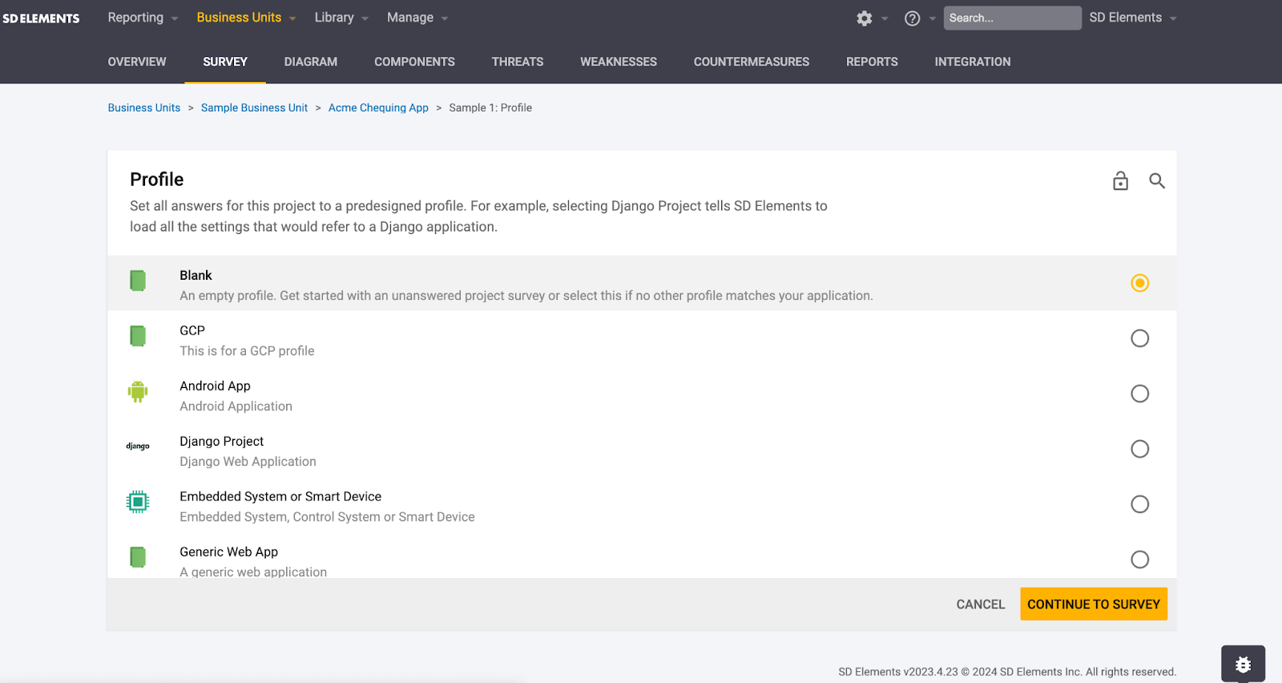Click the Generic Web App book icon

click(138, 557)
